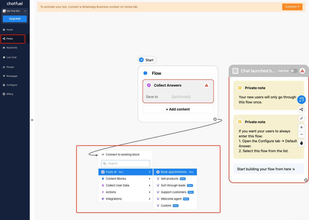This screenshot has width=309, height=220.
Task: Choose Sell products agent
Action: [175, 179]
